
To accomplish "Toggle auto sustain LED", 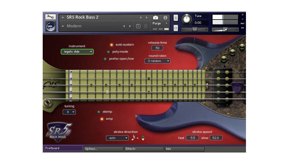I will [x=111, y=45].
